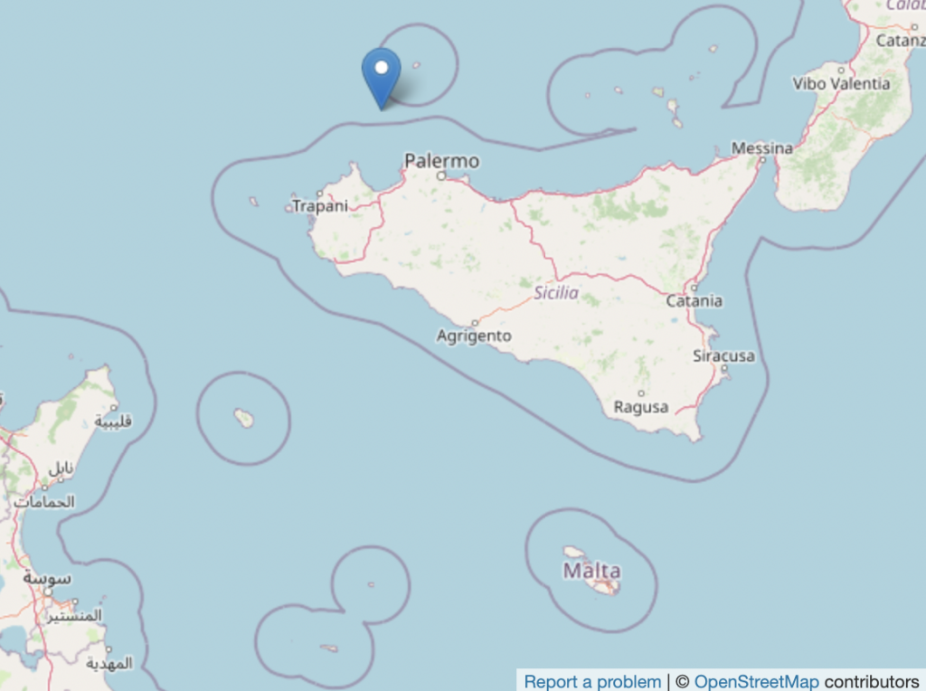Screen dimensions: 926x691
Task: Click the Ragusa city dot marker
Action: 641,393
